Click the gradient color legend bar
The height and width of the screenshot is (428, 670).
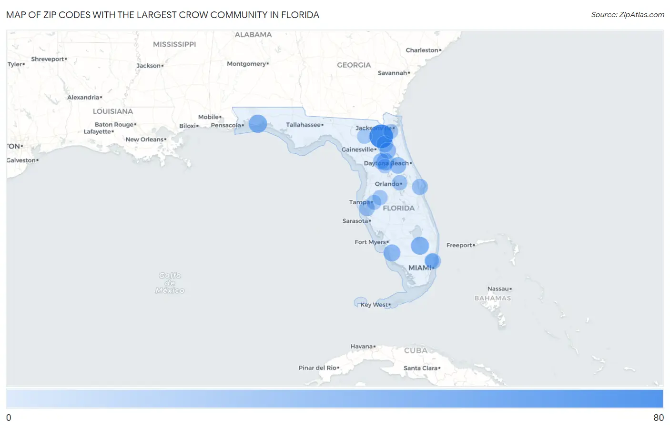point(335,399)
